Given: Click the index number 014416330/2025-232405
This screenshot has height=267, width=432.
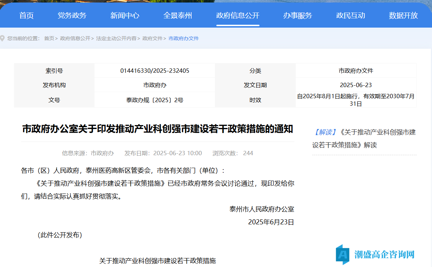Looking at the screenshot, I should pos(155,71).
